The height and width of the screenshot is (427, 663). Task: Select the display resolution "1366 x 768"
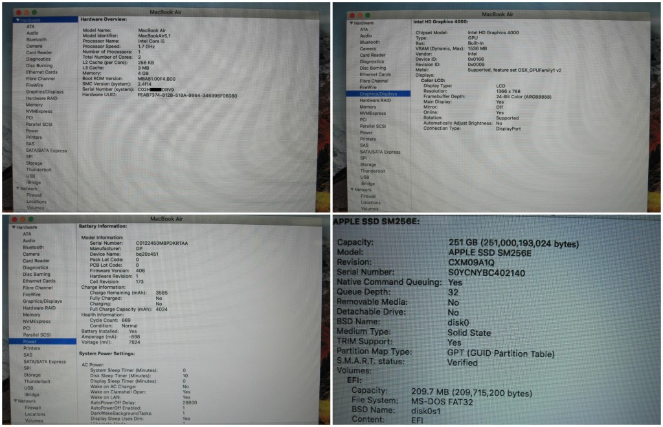508,91
